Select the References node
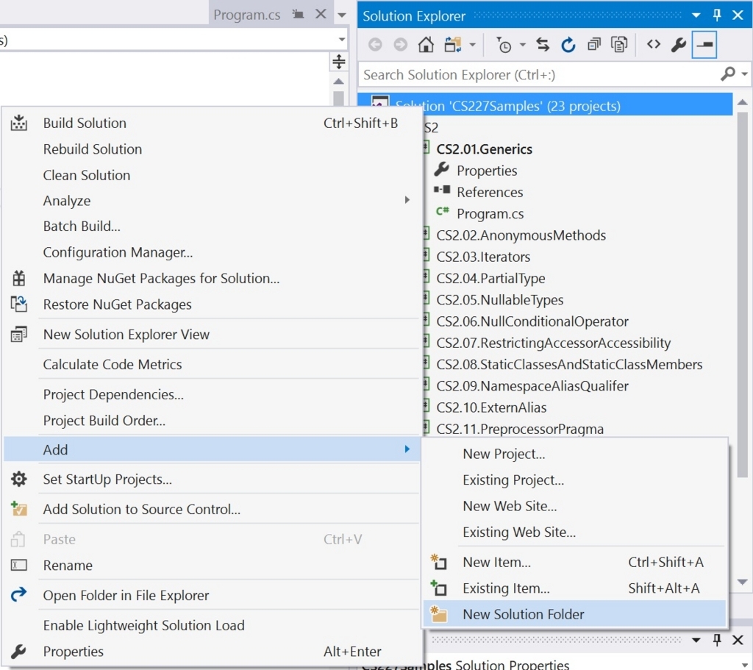Image resolution: width=753 pixels, height=670 pixels. coord(490,192)
